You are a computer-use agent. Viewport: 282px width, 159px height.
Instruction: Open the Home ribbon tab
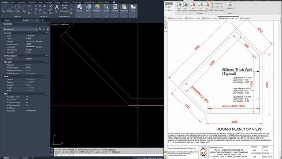pyautogui.click(x=5, y=2)
